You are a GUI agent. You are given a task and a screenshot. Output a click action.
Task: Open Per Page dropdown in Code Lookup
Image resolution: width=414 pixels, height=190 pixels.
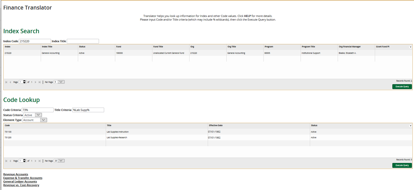[x=61, y=161]
